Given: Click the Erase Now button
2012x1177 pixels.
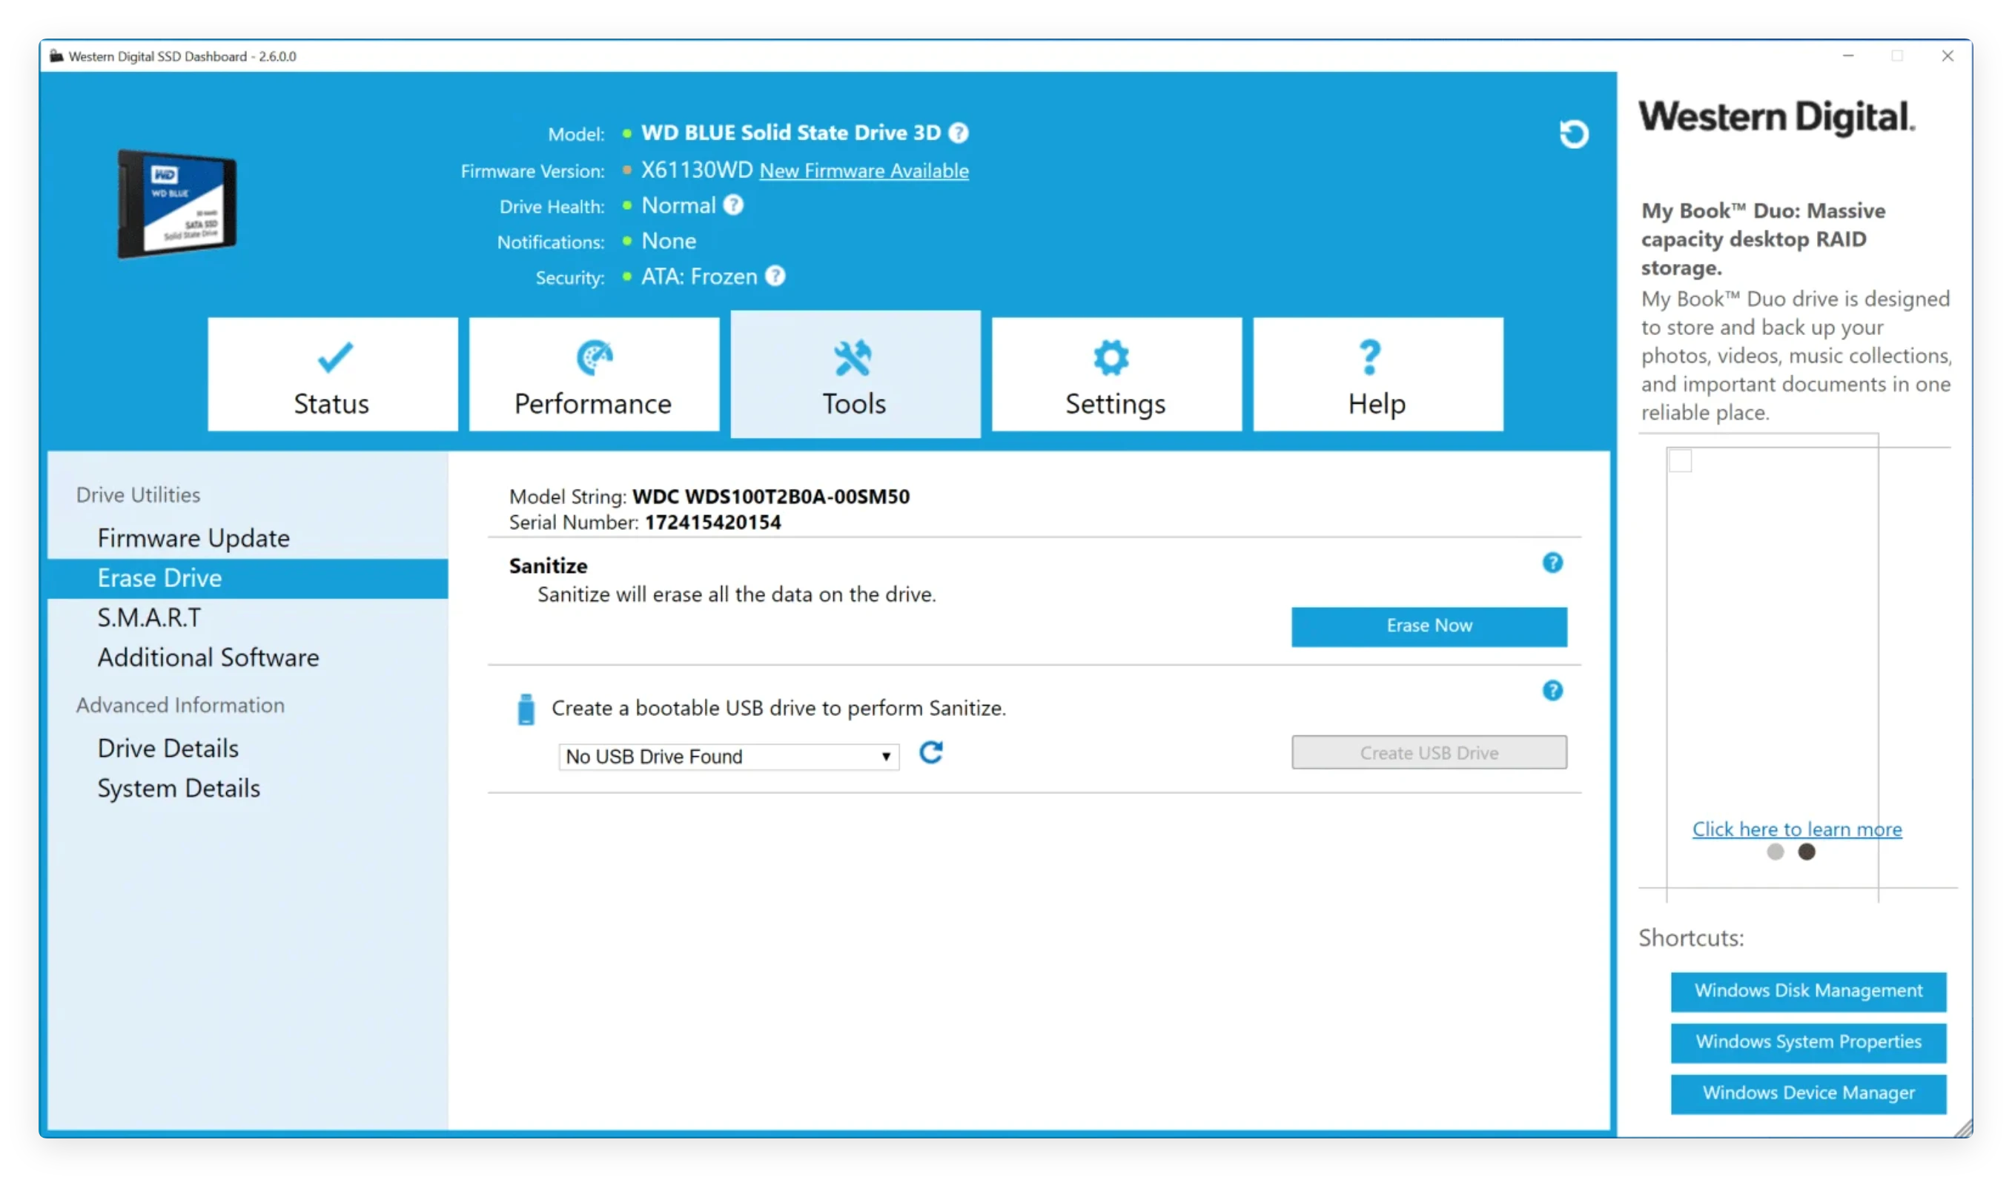Looking at the screenshot, I should click(1429, 626).
